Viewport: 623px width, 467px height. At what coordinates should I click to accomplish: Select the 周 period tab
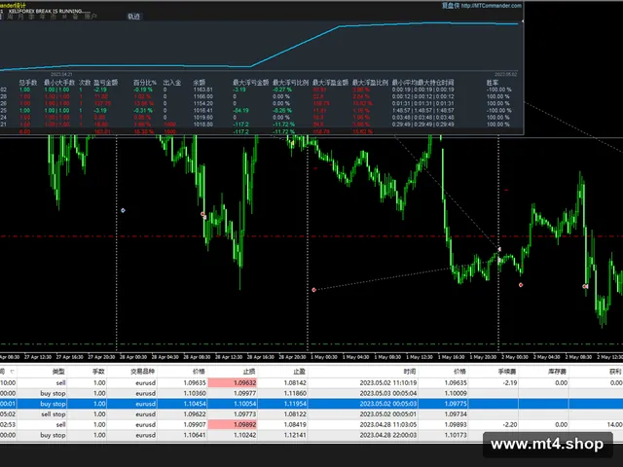click(x=10, y=17)
